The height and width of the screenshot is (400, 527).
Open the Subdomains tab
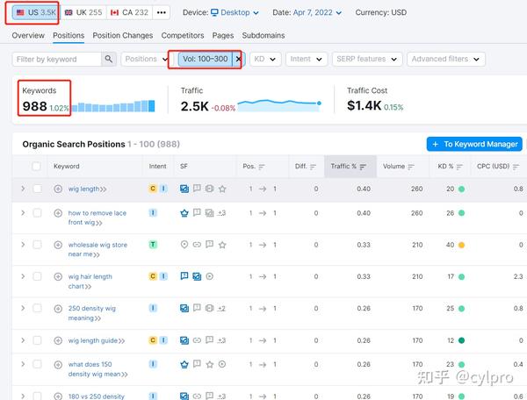pos(263,35)
